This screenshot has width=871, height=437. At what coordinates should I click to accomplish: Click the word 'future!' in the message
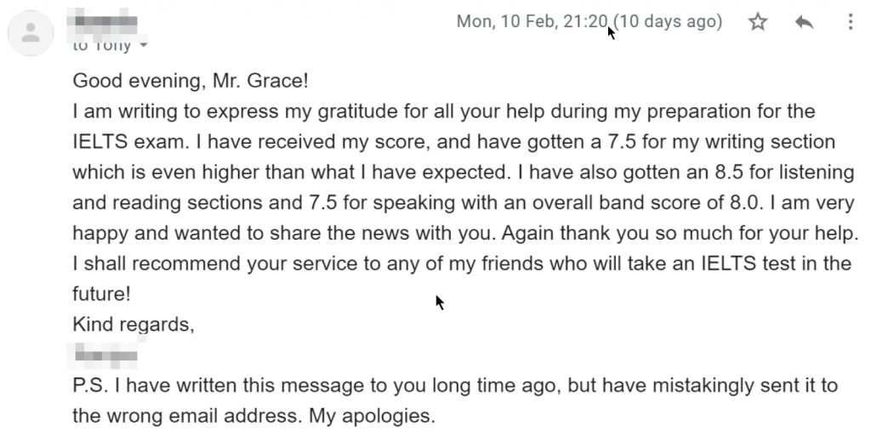point(102,293)
